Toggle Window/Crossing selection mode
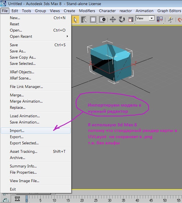182x203 pixels. point(102,19)
